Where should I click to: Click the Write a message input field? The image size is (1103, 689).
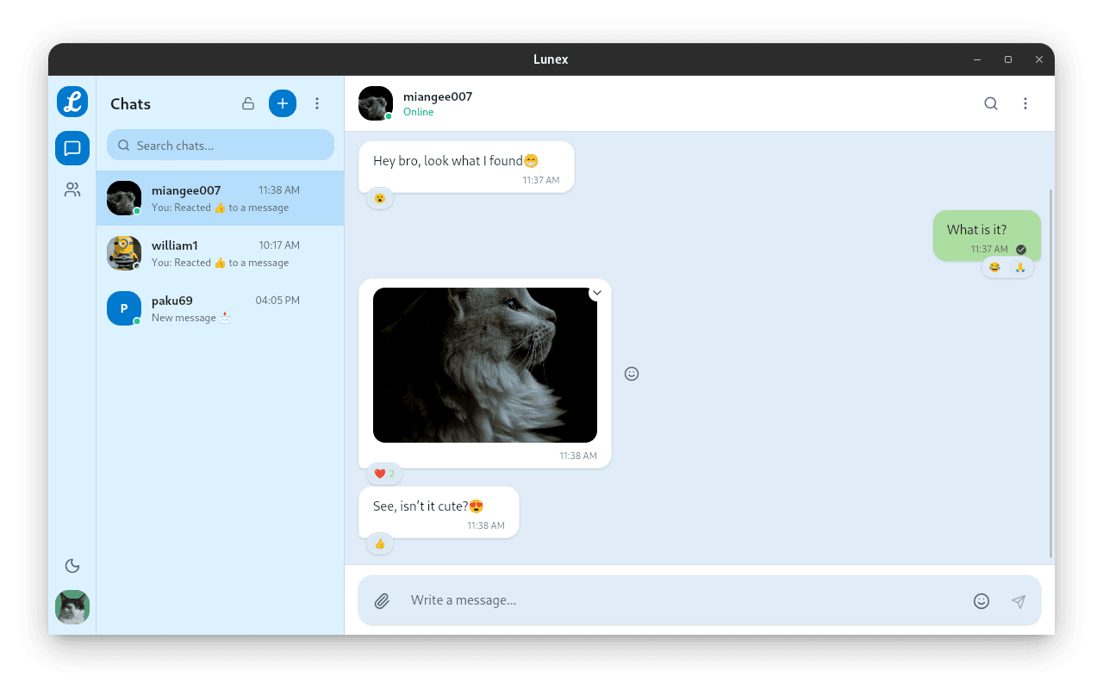(603, 600)
